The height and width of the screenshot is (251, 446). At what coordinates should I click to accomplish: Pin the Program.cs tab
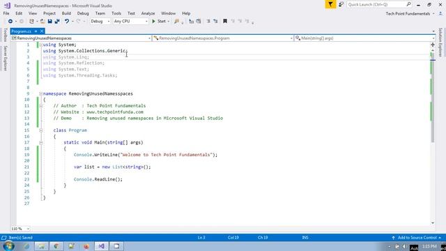click(x=36, y=31)
